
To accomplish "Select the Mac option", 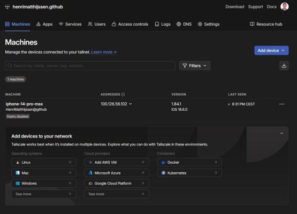I will coord(44,173).
